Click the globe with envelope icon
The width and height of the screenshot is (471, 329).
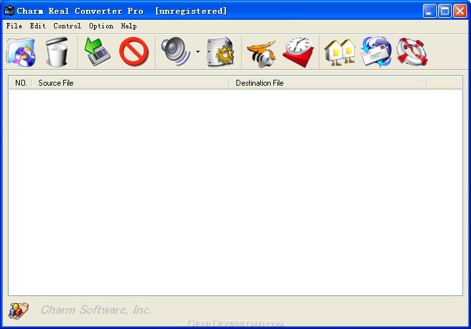[x=376, y=51]
